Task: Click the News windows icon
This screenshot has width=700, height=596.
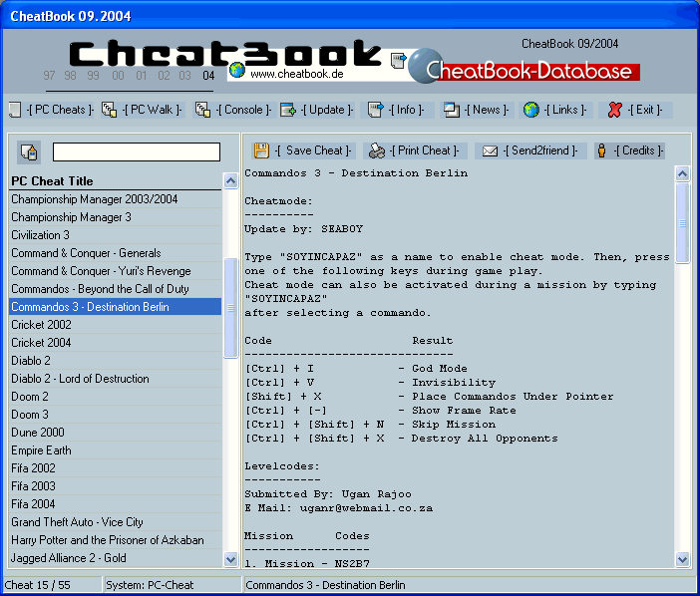Action: tap(452, 110)
